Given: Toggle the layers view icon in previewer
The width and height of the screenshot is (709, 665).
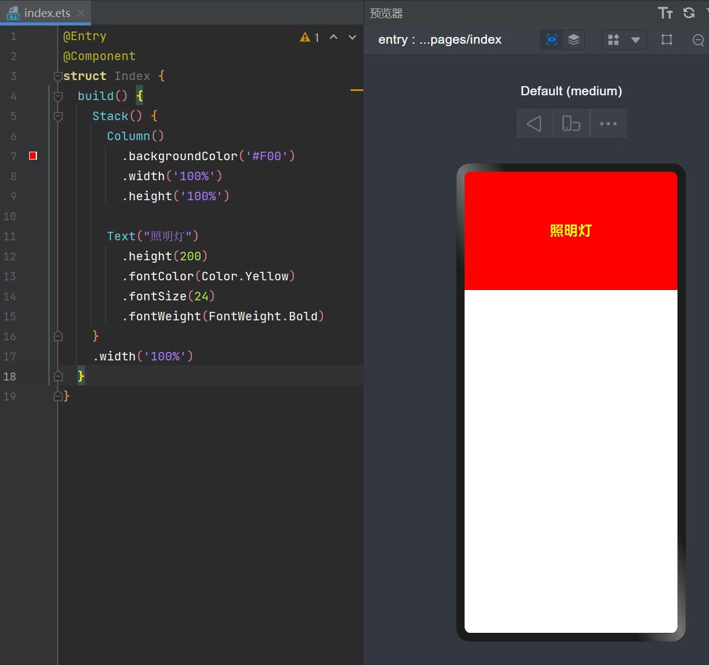Looking at the screenshot, I should point(573,40).
